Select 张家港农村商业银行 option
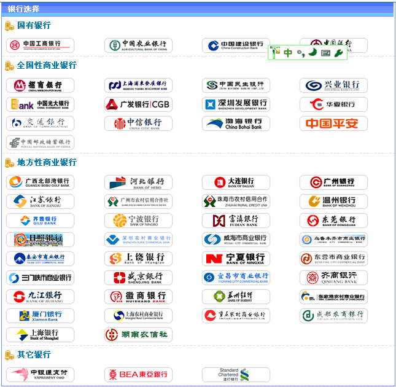 pyautogui.click(x=333, y=297)
